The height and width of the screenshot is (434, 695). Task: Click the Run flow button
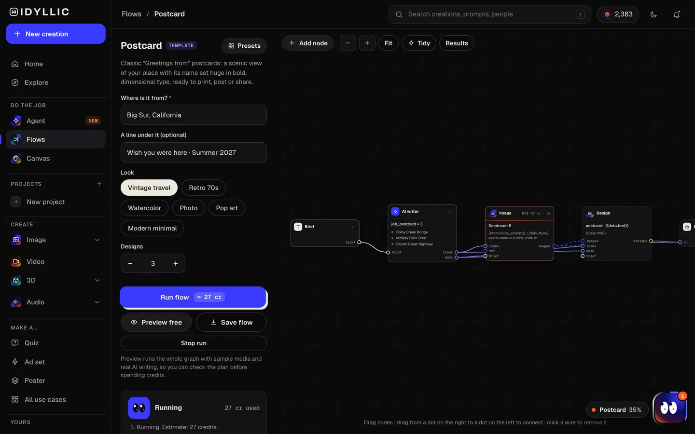coord(193,297)
